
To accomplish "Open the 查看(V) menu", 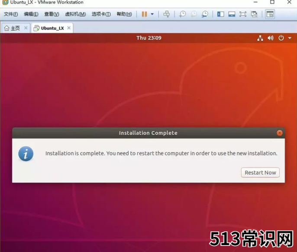I will (52, 14).
